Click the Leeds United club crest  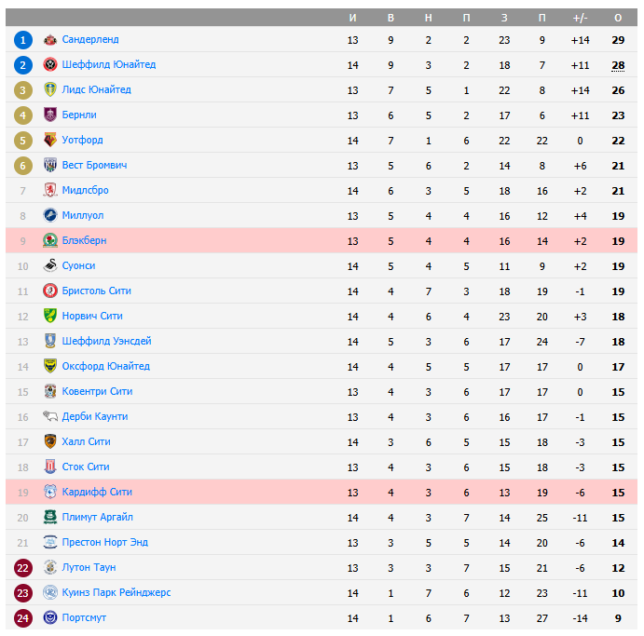[50, 90]
